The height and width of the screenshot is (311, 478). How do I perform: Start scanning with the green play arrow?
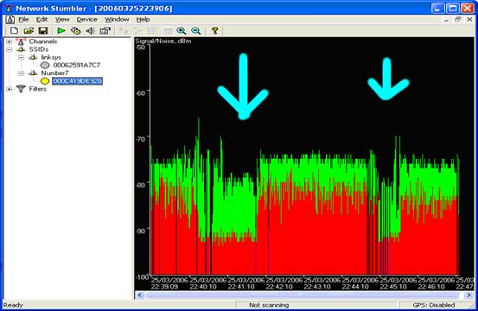point(61,30)
